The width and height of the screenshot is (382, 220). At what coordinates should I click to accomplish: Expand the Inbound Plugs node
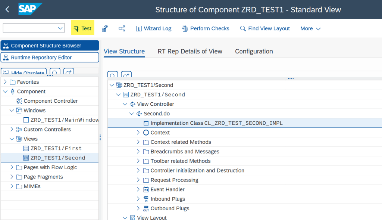tap(138, 199)
